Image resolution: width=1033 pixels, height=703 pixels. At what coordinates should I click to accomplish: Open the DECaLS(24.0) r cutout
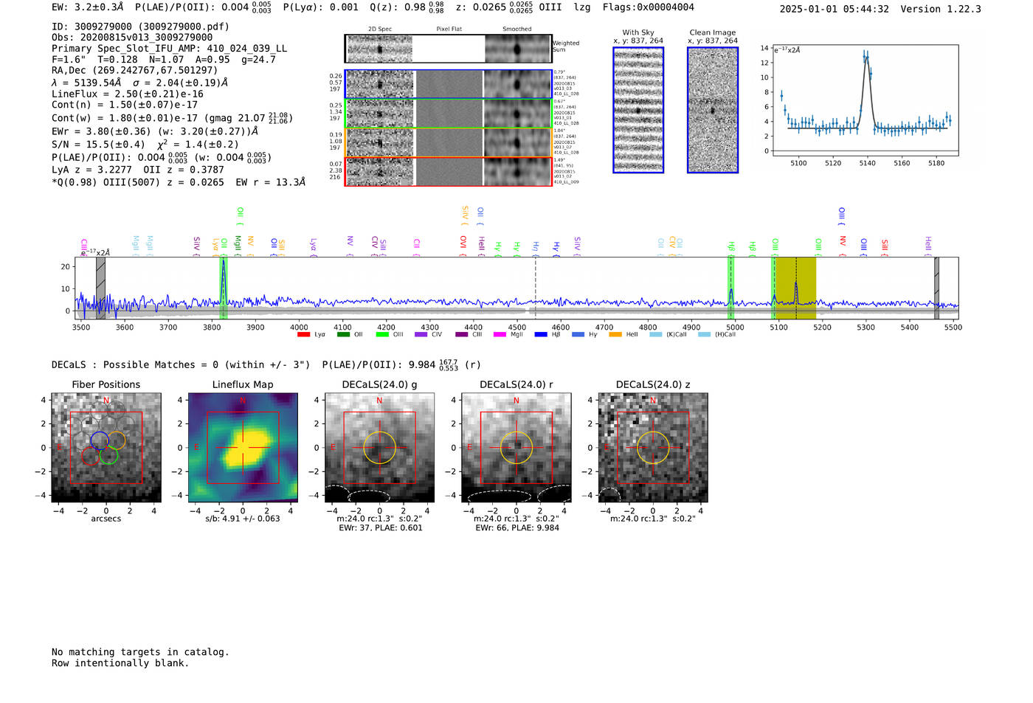pos(516,448)
